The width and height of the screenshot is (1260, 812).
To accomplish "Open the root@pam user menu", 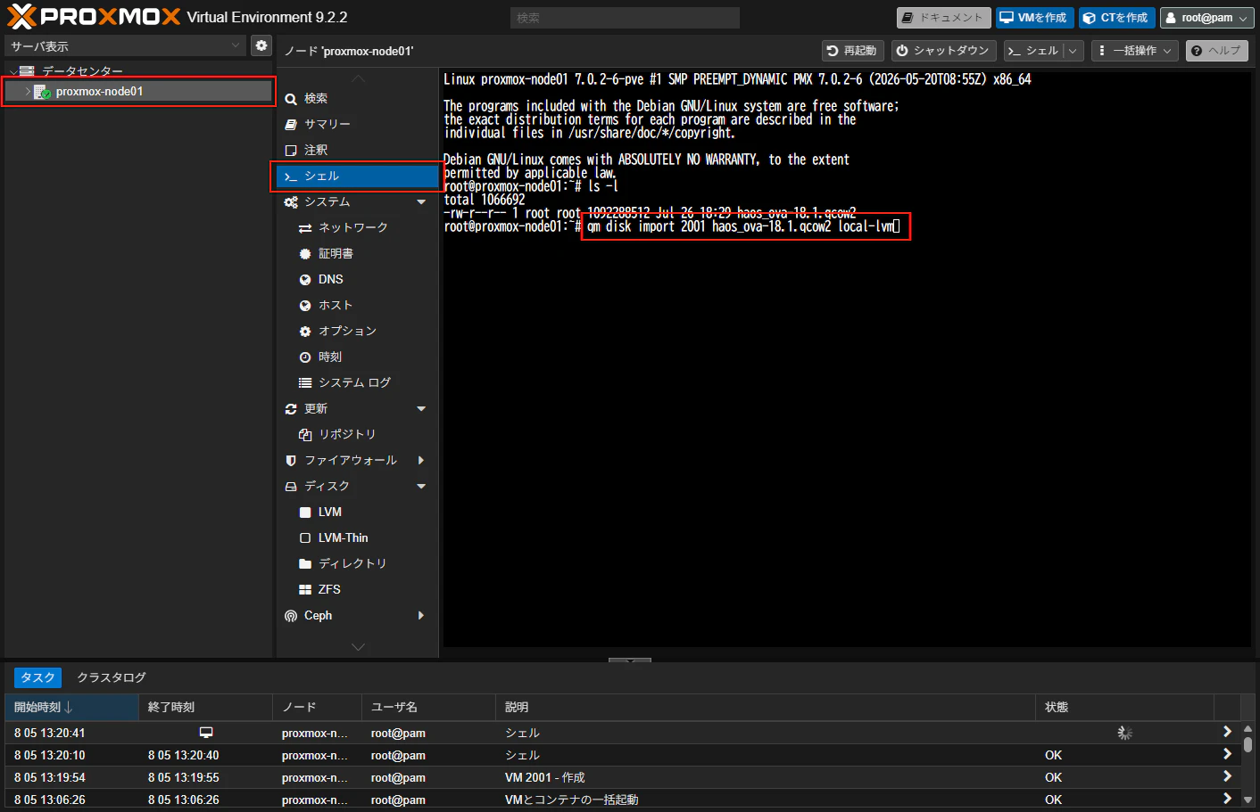I will (x=1207, y=18).
